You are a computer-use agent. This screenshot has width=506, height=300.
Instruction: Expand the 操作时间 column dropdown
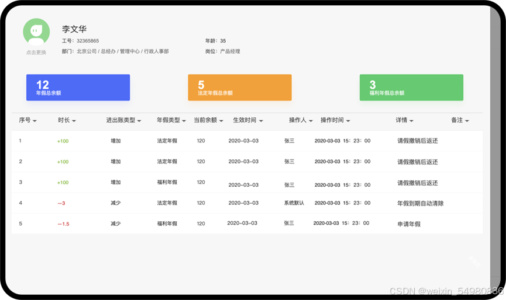(x=348, y=121)
